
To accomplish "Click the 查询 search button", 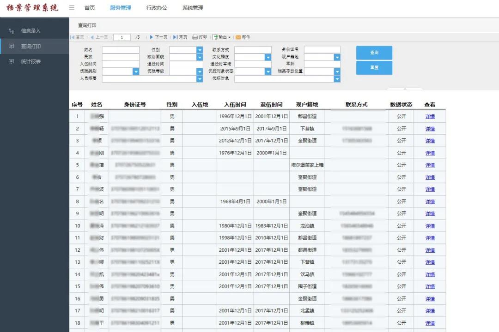I will [374, 53].
